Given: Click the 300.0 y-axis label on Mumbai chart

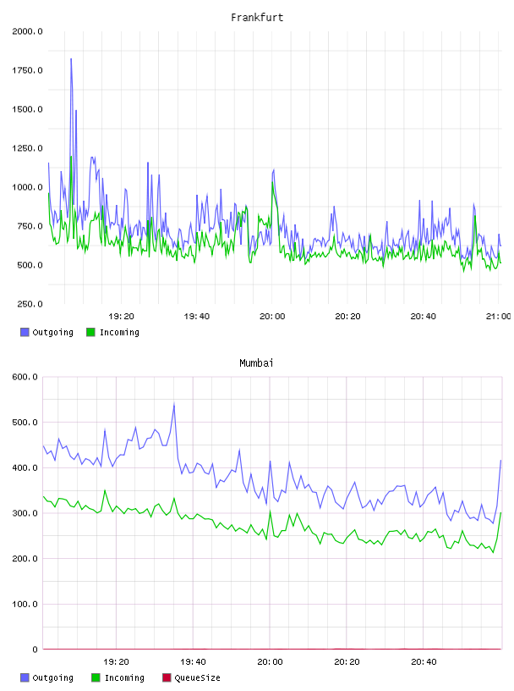Looking at the screenshot, I should 25,513.
